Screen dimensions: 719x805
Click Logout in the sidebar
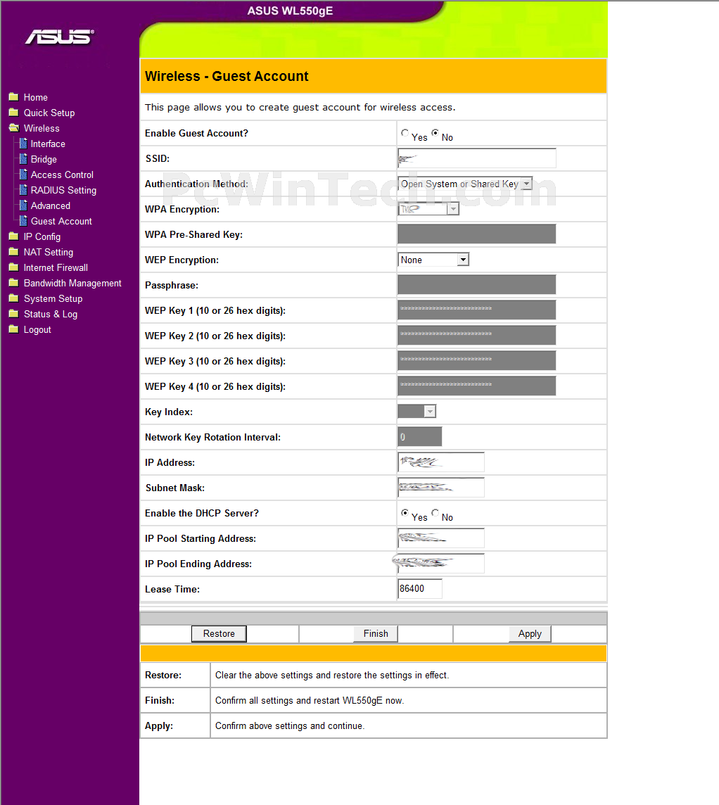click(x=37, y=329)
